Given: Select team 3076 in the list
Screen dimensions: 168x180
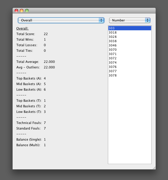Looking at the screenshot, I should [130, 67].
